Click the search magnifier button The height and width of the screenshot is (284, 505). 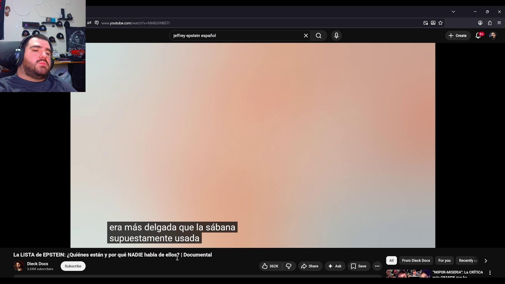(x=318, y=35)
